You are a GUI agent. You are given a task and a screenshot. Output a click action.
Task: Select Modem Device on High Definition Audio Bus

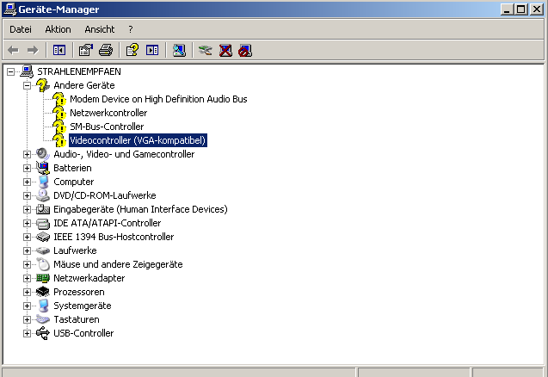click(x=158, y=99)
